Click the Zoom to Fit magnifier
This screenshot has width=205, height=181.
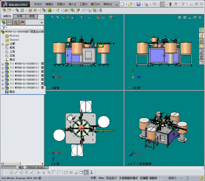[x=53, y=17]
